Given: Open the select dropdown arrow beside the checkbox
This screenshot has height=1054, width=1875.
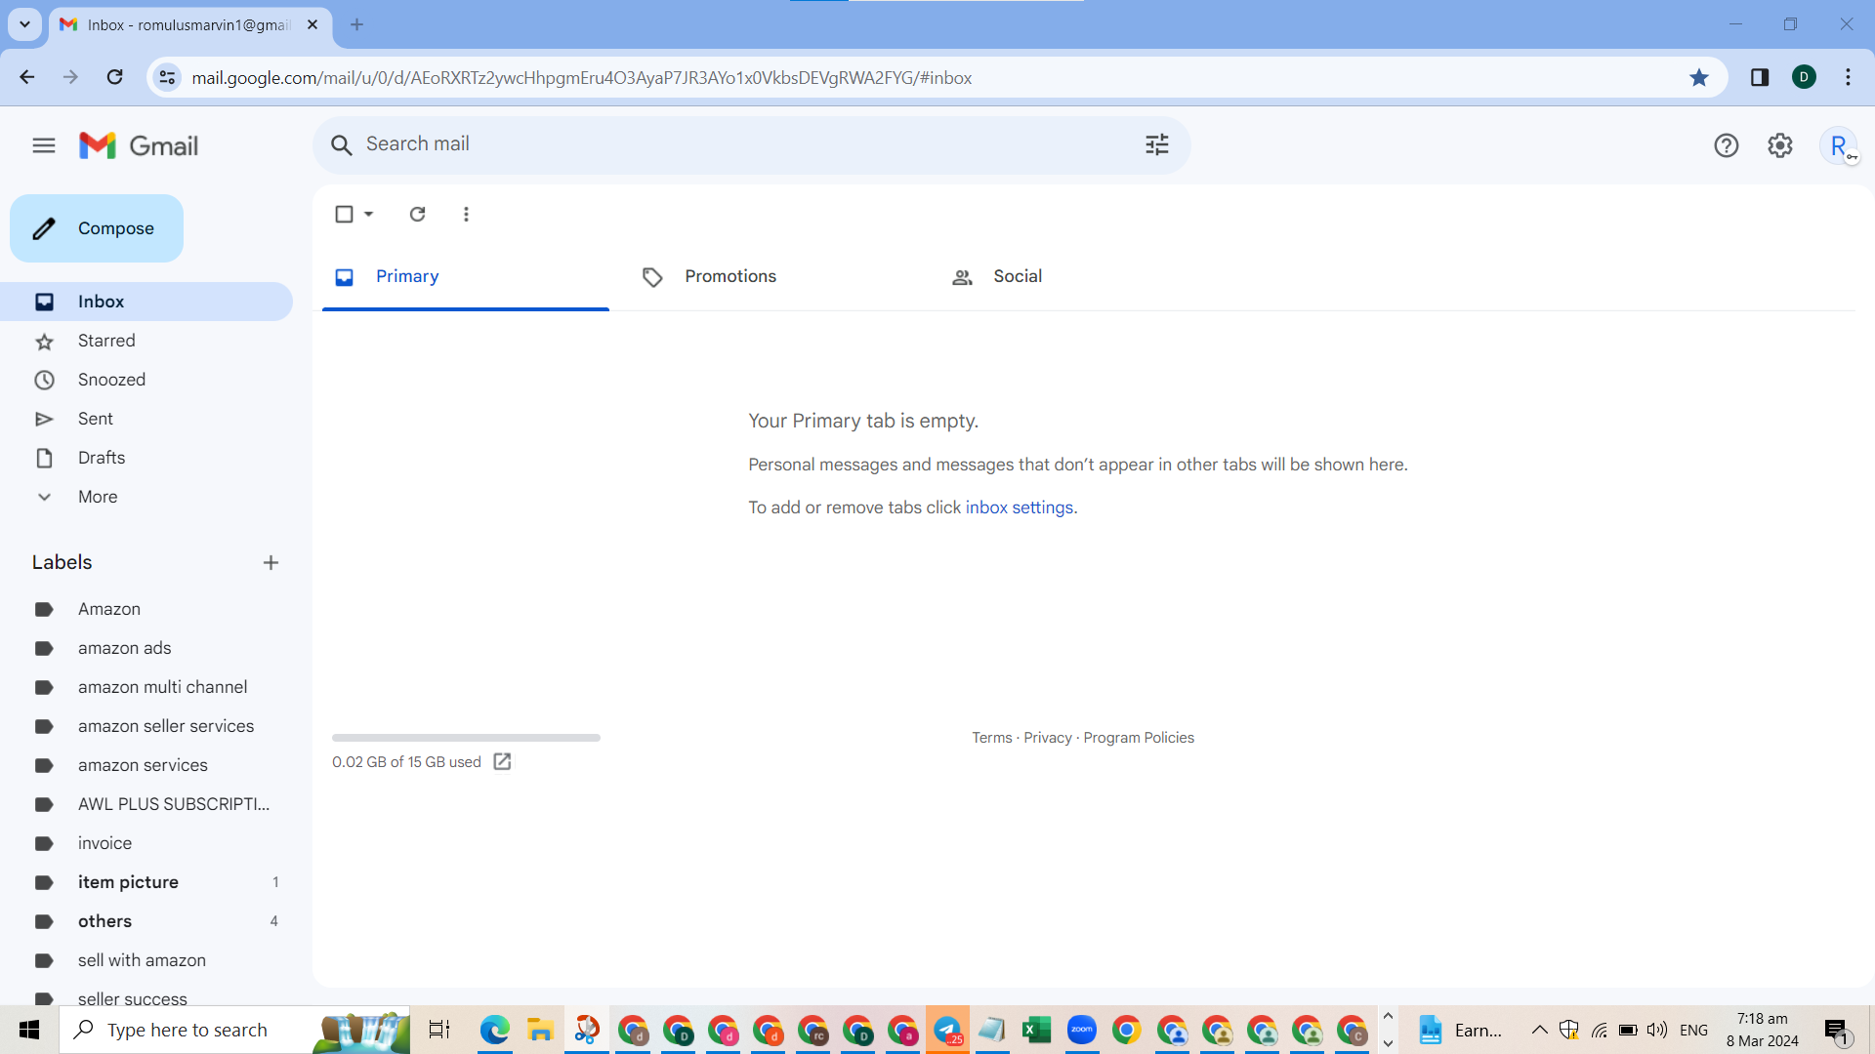Looking at the screenshot, I should click(x=369, y=214).
